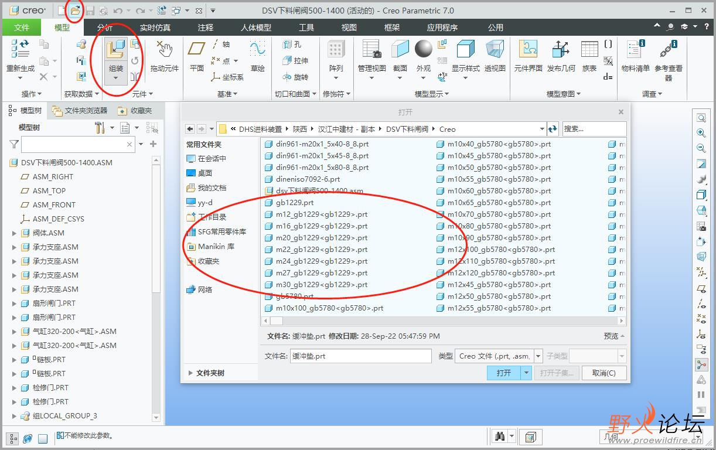Open the 模型显示 group dropdown

tap(432, 94)
